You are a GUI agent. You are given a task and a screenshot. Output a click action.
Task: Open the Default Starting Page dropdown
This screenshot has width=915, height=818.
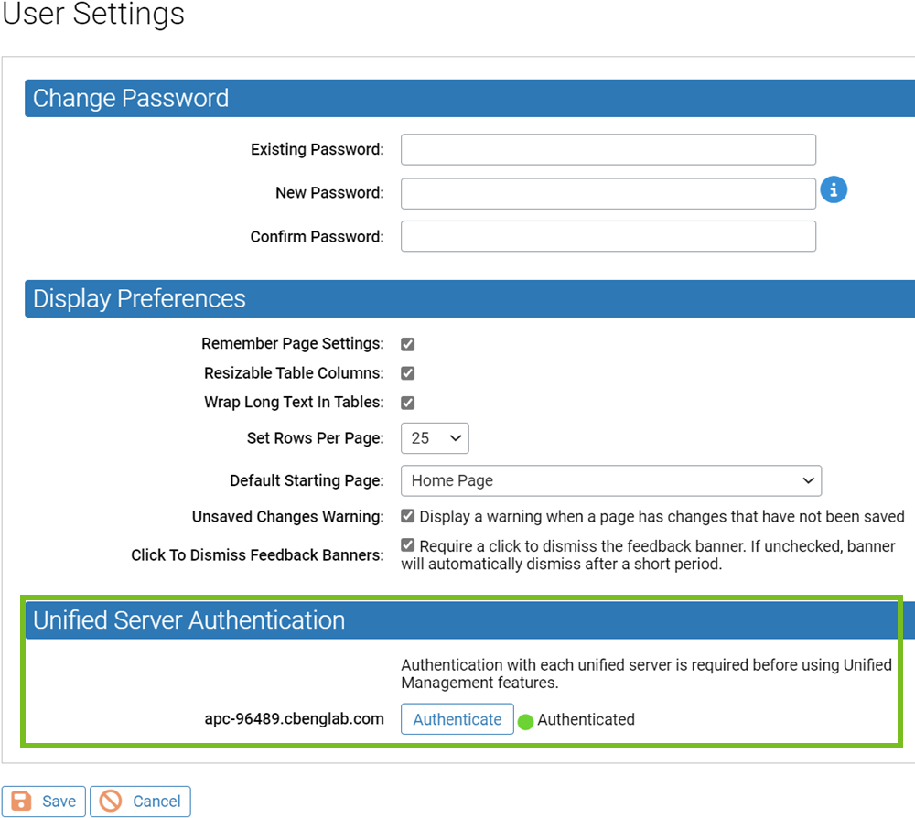point(611,480)
